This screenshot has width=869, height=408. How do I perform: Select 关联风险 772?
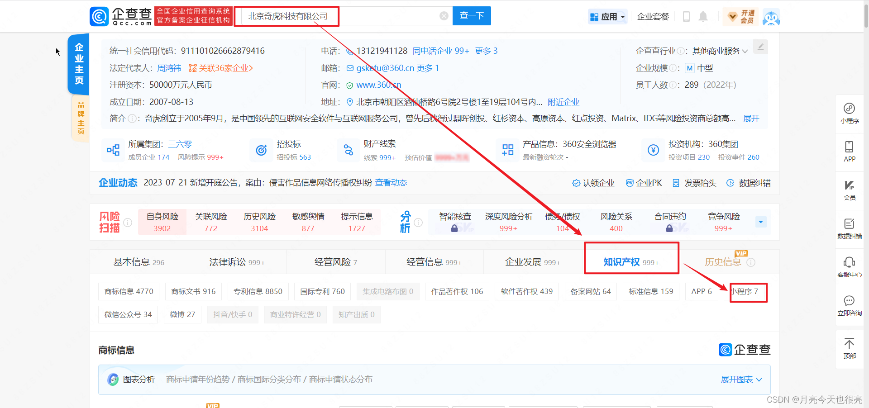pos(211,222)
